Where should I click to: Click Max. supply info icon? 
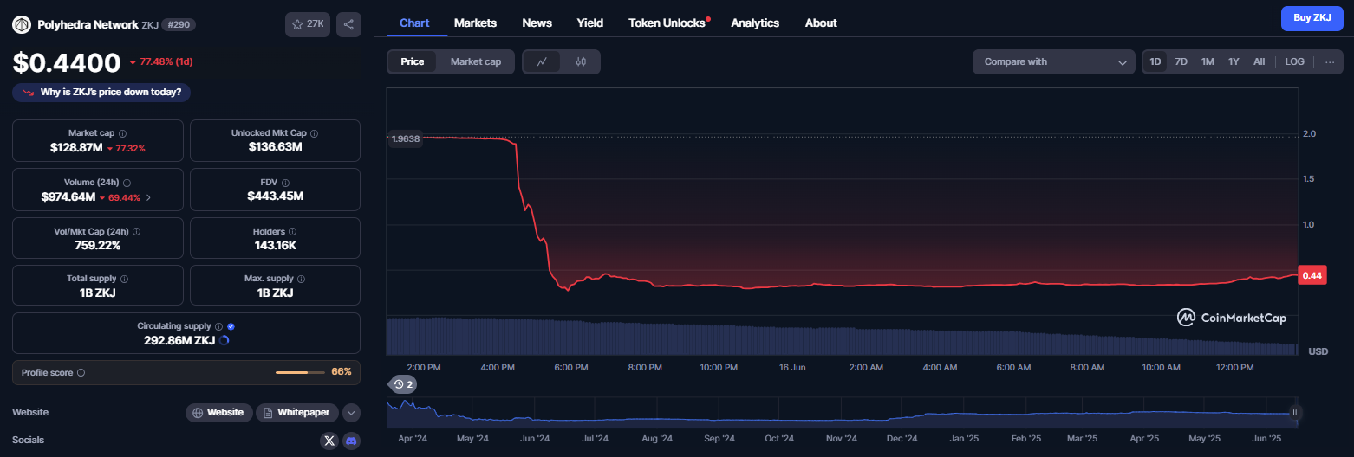pos(302,279)
